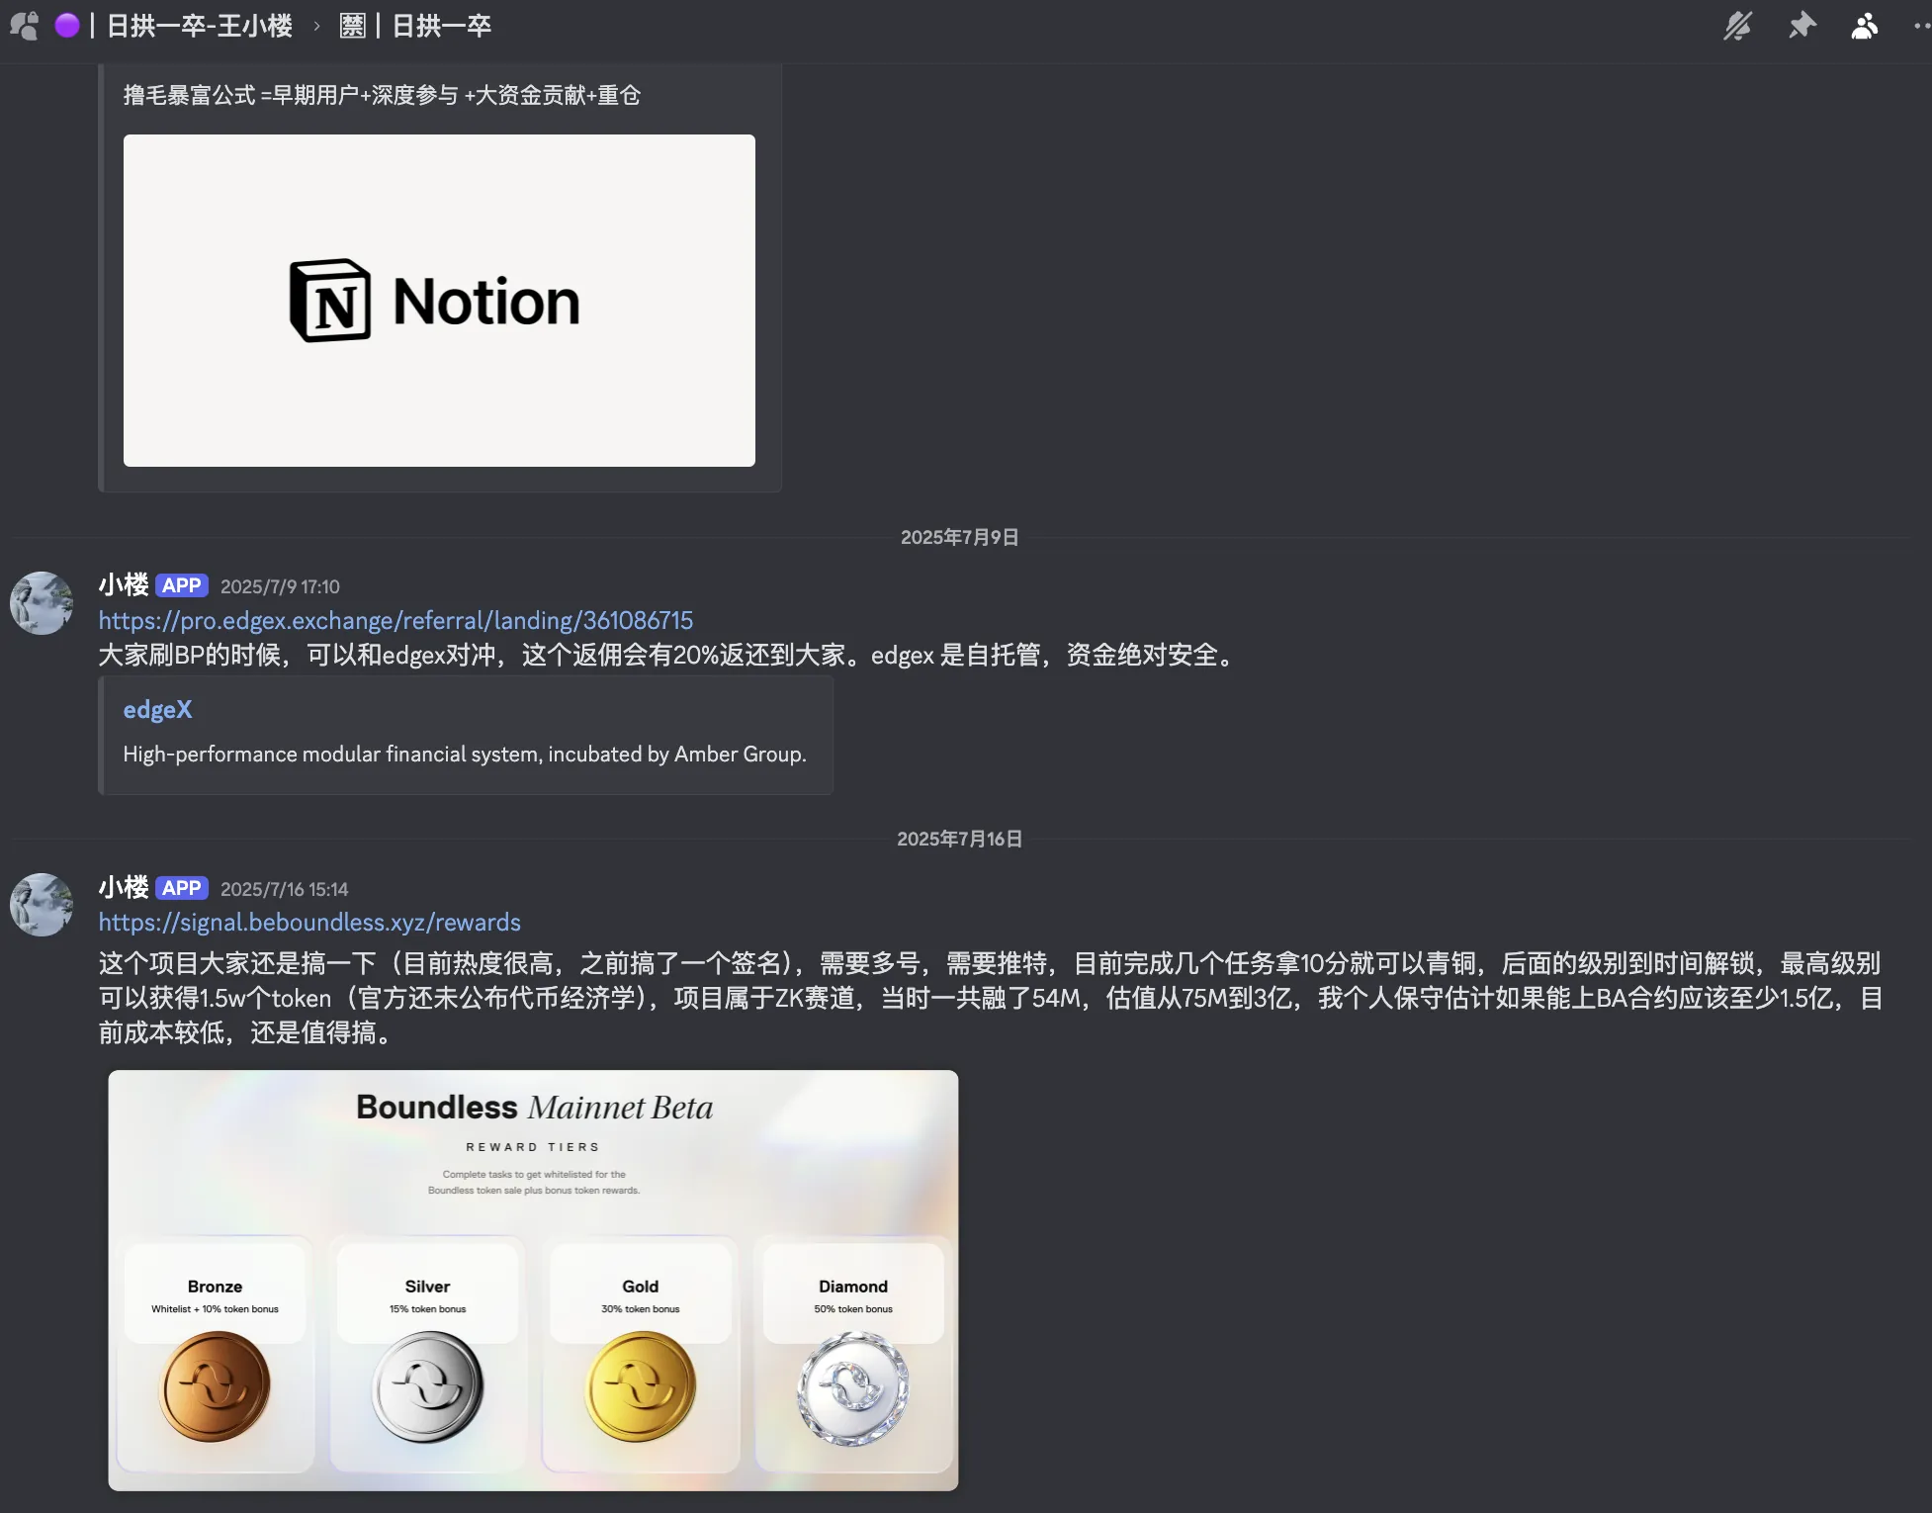Click the APP badge next to 小楼
Image resolution: width=1932 pixels, height=1513 pixels.
tap(182, 585)
